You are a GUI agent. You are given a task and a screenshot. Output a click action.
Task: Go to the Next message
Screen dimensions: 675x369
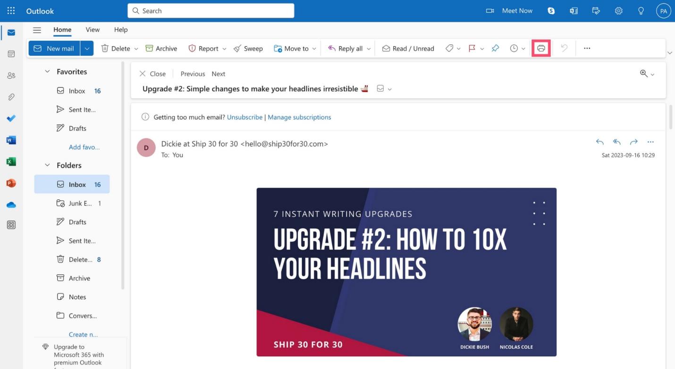pyautogui.click(x=218, y=74)
